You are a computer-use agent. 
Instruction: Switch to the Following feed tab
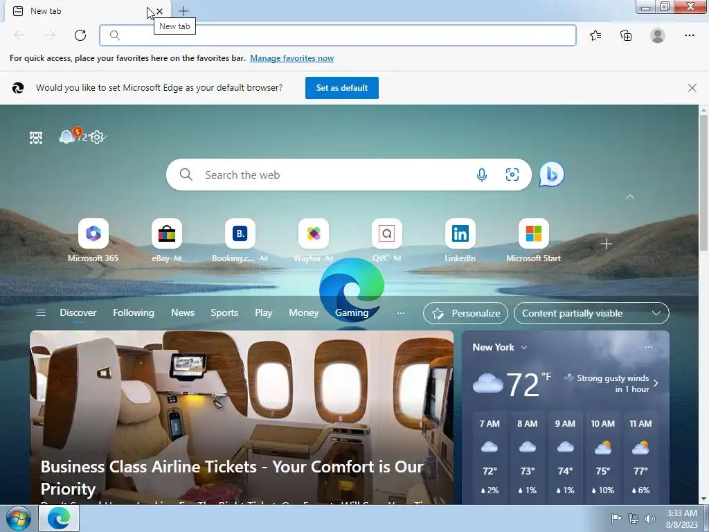pos(134,312)
